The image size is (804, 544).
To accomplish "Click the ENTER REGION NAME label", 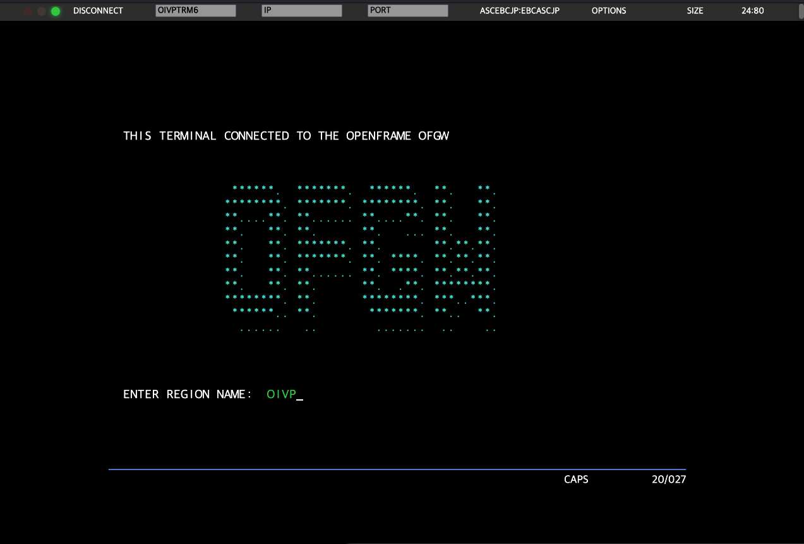I will [x=187, y=394].
